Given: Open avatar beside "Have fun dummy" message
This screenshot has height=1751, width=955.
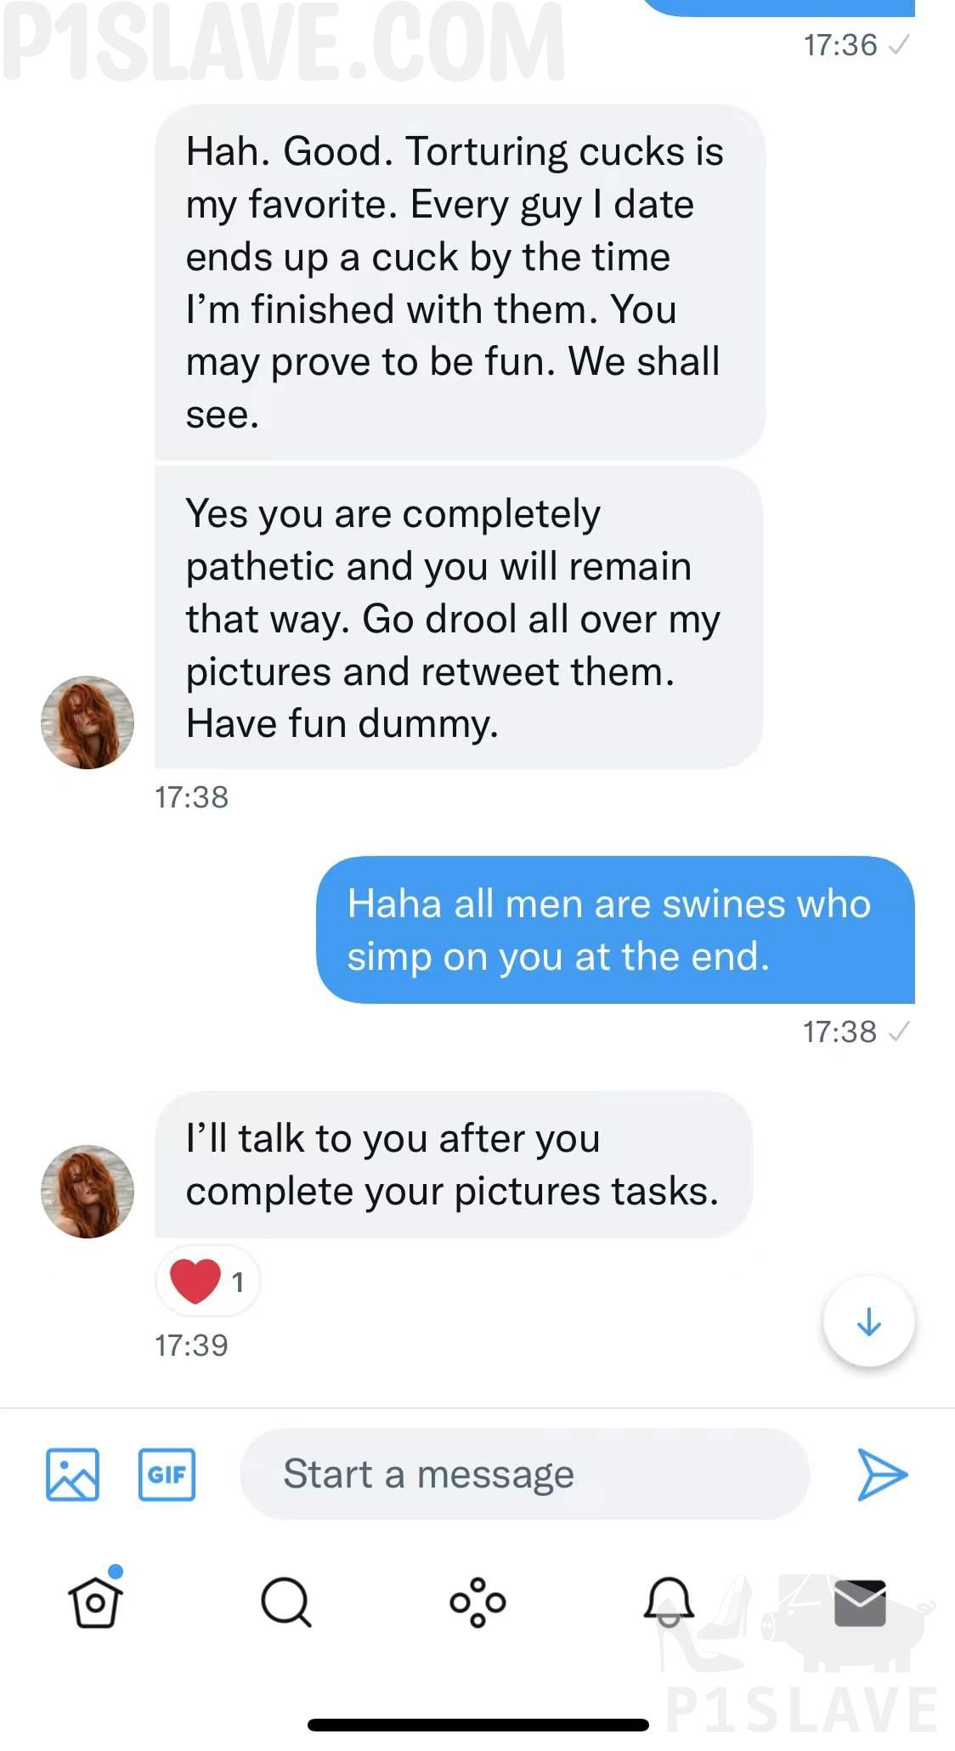Looking at the screenshot, I should coord(88,722).
